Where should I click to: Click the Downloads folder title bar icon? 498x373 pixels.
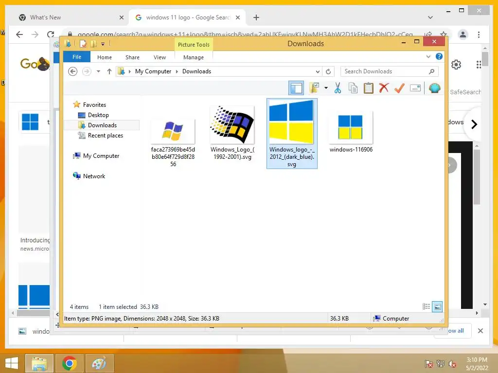coord(68,43)
